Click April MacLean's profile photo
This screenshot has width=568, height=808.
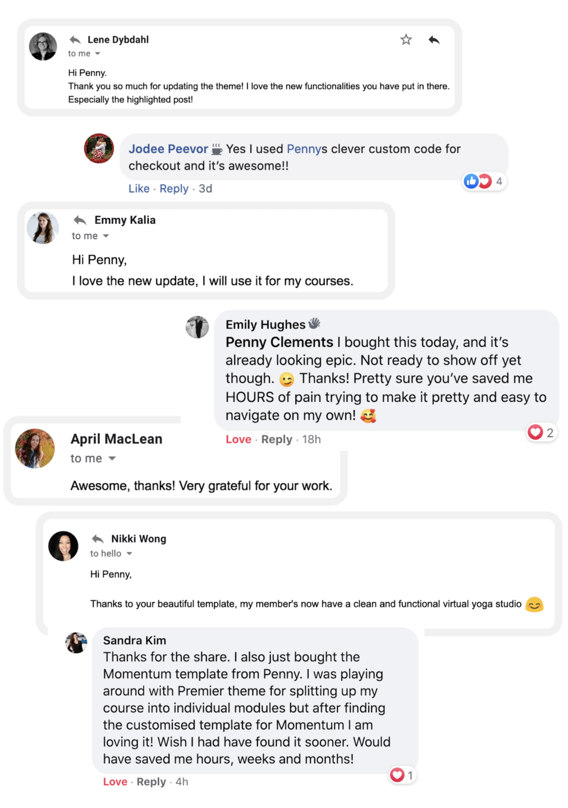tap(35, 448)
